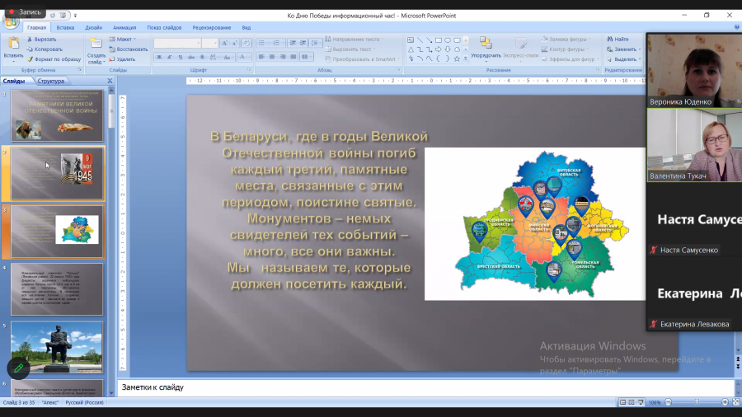Image resolution: width=742 pixels, height=417 pixels.
Task: Select the rectangle shape in shapes gallery
Action: [439, 40]
